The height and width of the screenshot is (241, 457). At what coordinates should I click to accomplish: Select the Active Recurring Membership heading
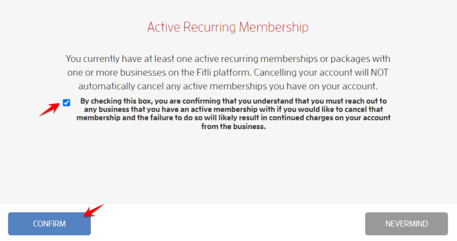coord(228,27)
